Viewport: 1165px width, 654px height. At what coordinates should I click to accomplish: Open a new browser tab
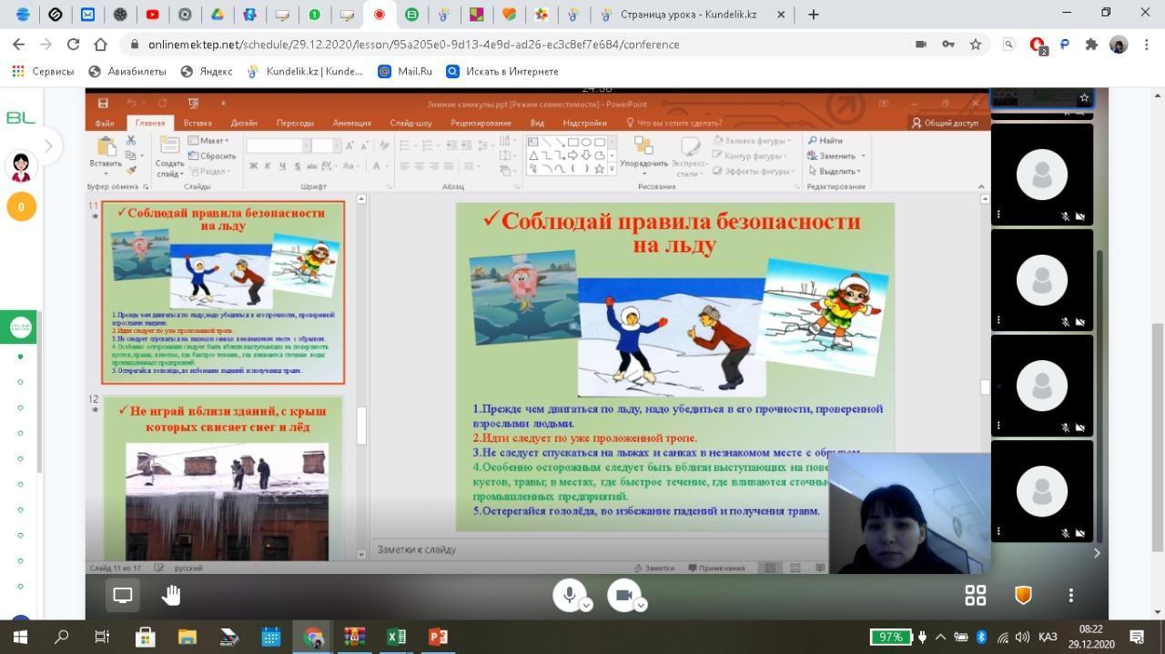tap(813, 15)
